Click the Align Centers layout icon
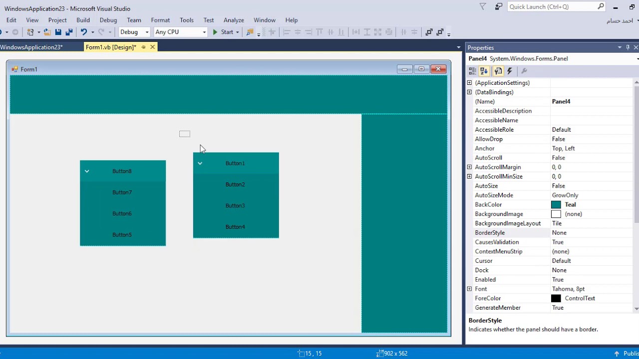This screenshot has height=359, width=639. pyautogui.click(x=298, y=32)
